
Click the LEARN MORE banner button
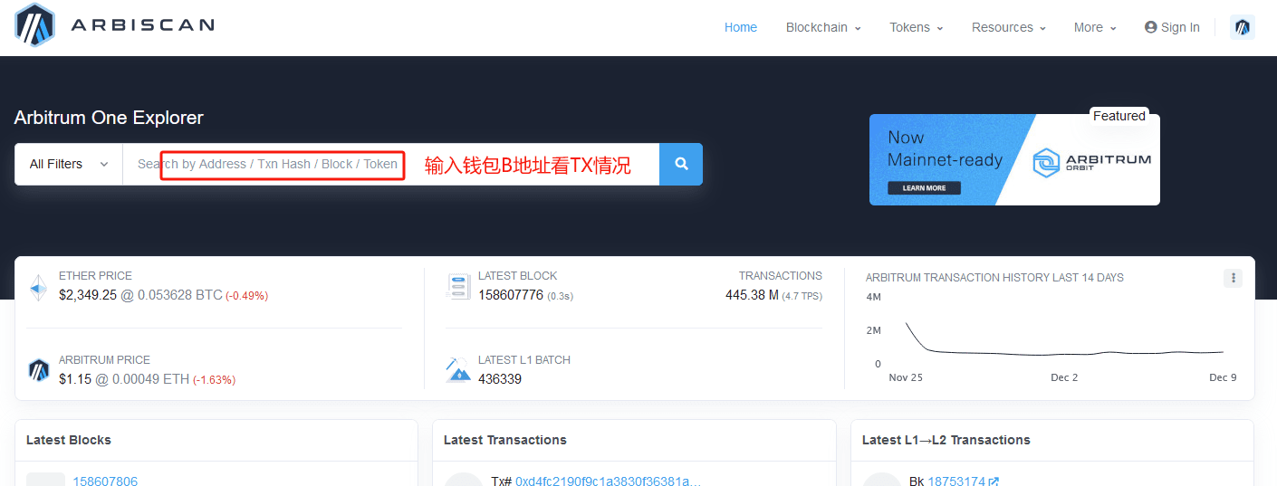click(924, 188)
